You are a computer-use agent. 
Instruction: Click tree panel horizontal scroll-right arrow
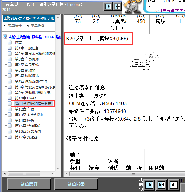52,173
